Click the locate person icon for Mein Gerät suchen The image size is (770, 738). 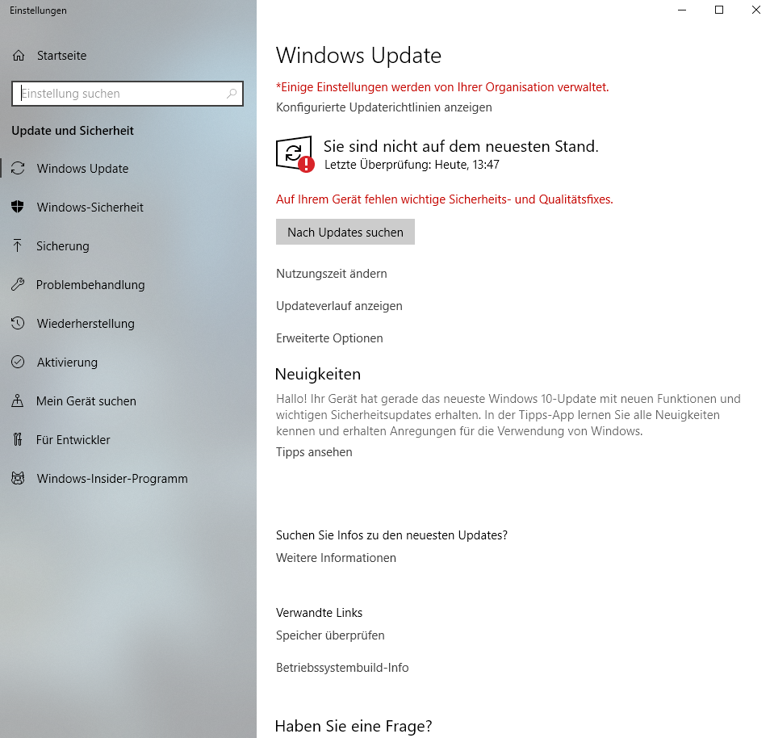coord(18,401)
